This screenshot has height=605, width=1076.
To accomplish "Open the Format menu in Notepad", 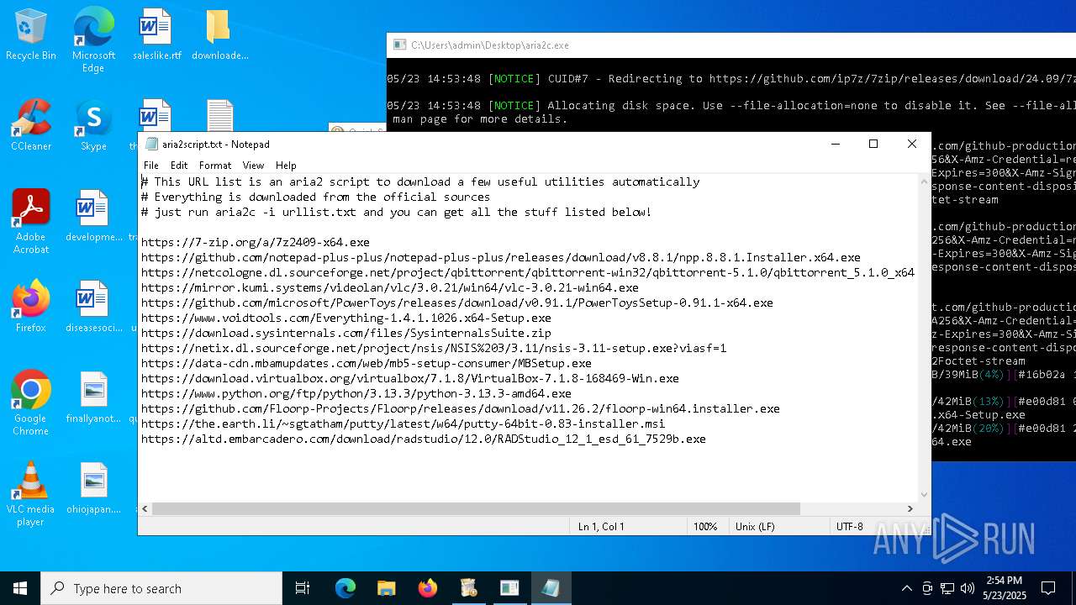I will click(x=215, y=166).
